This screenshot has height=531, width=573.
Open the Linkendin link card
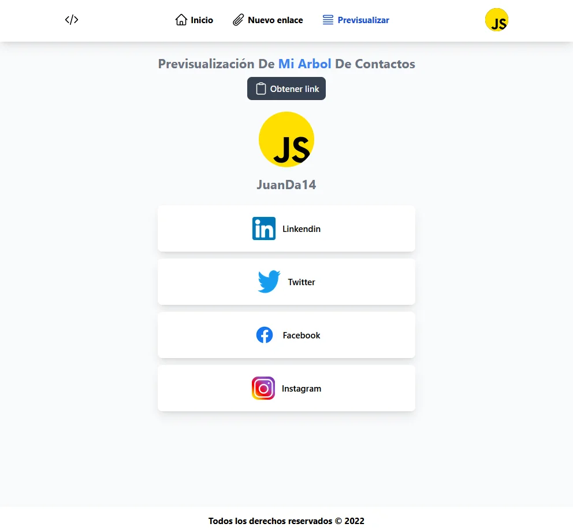pos(286,228)
